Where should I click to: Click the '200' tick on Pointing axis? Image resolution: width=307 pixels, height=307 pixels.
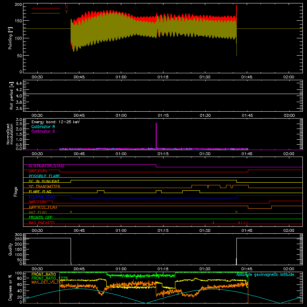(x=18, y=5)
